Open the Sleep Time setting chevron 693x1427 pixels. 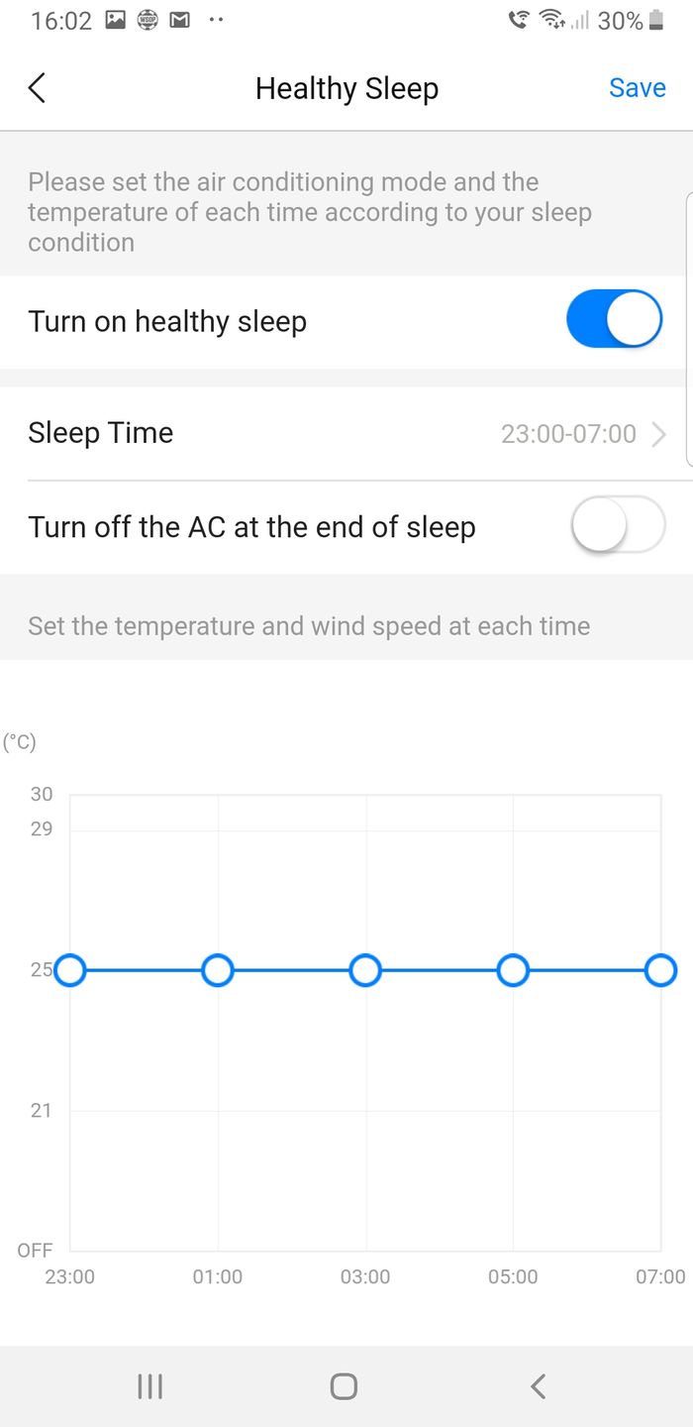tap(659, 434)
